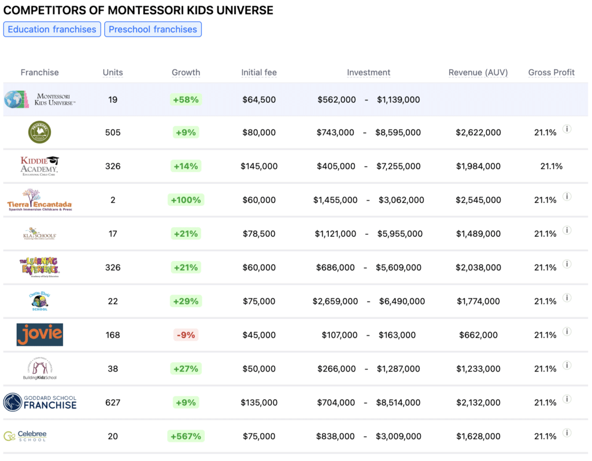The width and height of the screenshot is (592, 461).
Task: Click the $2,659,000 investment lower value
Action: point(335,301)
